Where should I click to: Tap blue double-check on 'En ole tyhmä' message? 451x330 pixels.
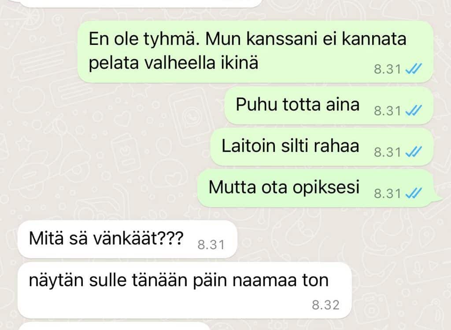[414, 69]
